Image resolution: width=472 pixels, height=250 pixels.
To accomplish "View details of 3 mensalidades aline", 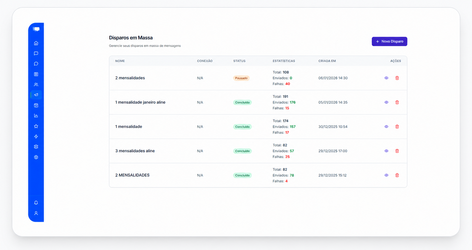I will (386, 151).
